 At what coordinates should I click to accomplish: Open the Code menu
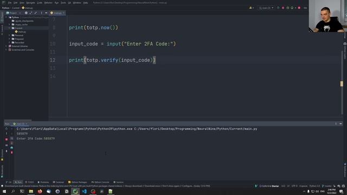tap(40, 3)
